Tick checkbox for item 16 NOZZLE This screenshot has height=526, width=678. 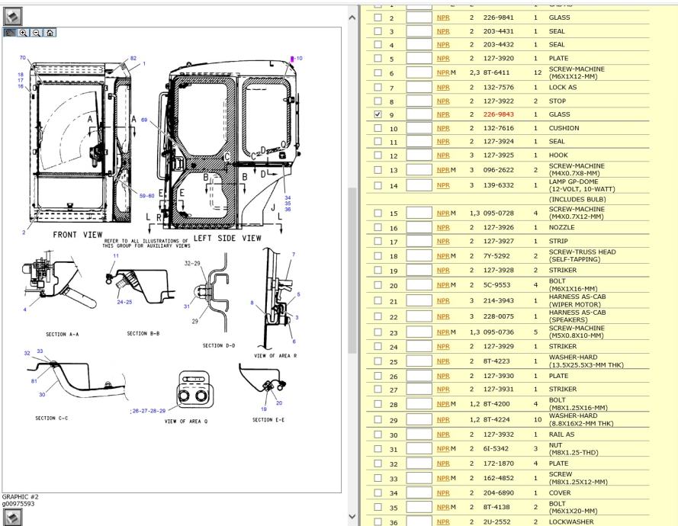(x=378, y=227)
